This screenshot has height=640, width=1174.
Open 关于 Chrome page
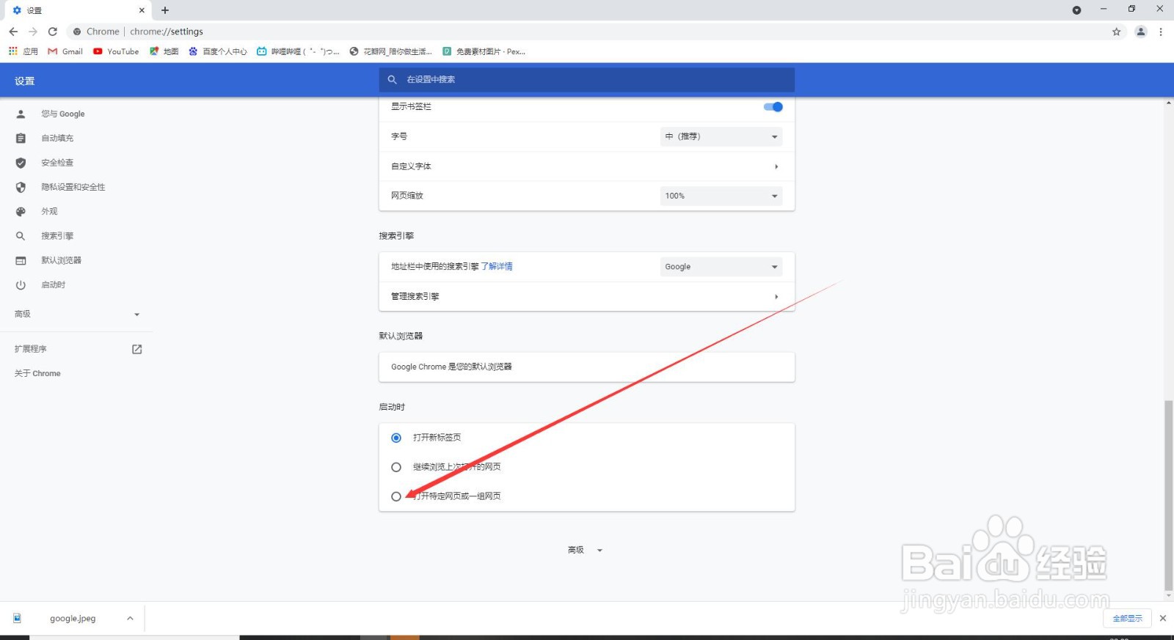[x=37, y=373]
